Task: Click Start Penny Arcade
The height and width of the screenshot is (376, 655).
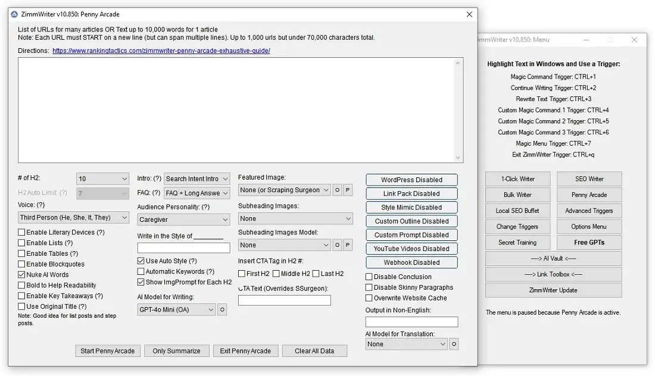Action: click(108, 350)
